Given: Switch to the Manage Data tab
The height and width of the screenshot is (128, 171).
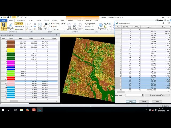Looking at the screenshot, I should pos(21,21).
